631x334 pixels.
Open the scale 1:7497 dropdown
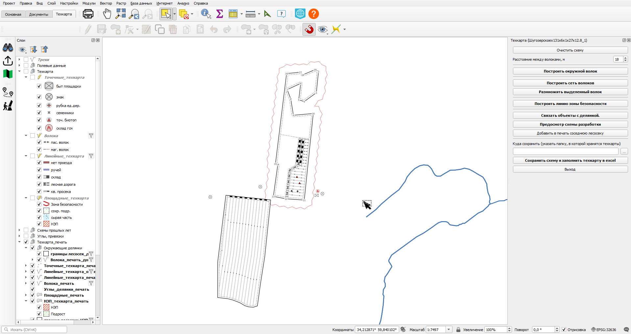click(x=449, y=330)
